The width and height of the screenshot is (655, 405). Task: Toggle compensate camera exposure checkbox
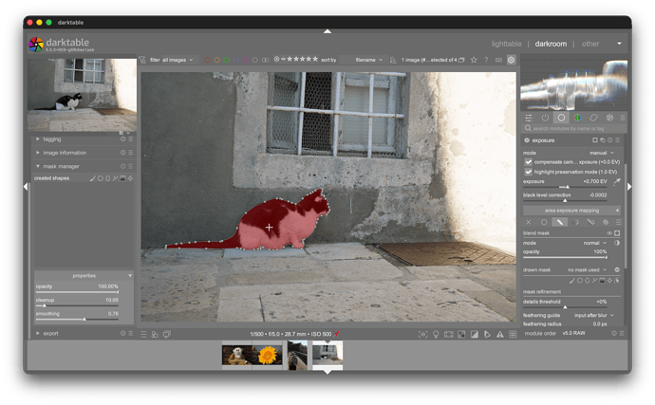click(x=529, y=161)
